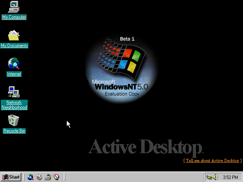Select the My Documents folder icon

pos(14,35)
